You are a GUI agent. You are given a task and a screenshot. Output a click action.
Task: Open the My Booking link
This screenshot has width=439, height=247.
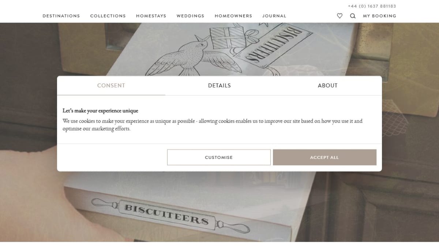[x=379, y=16]
